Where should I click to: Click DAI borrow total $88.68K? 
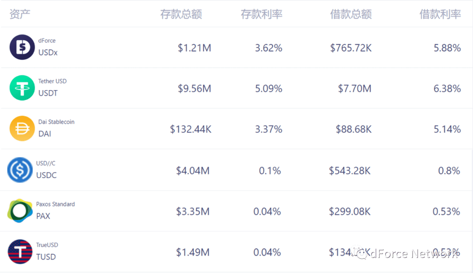(x=353, y=129)
